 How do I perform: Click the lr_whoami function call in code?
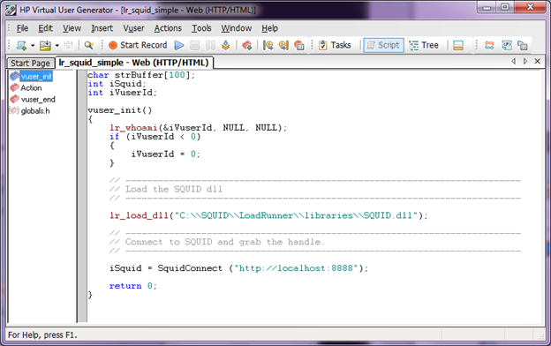[x=133, y=127]
